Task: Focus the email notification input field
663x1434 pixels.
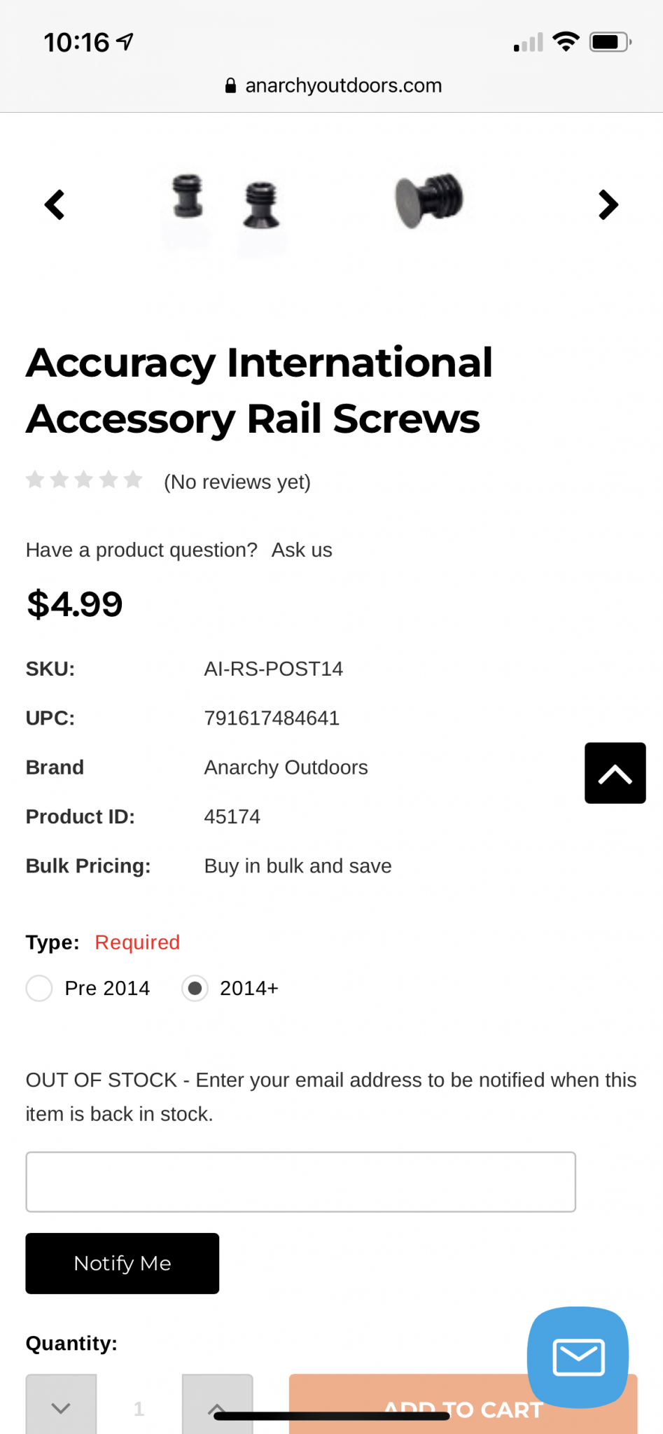Action: [x=301, y=1182]
